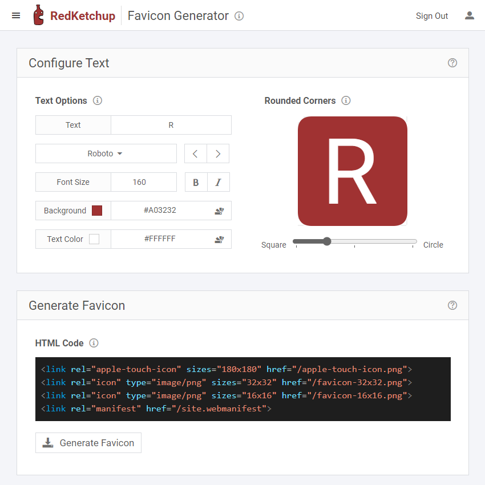The width and height of the screenshot is (485, 485).
Task: Click the rounded corners slider handle
Action: pos(327,241)
